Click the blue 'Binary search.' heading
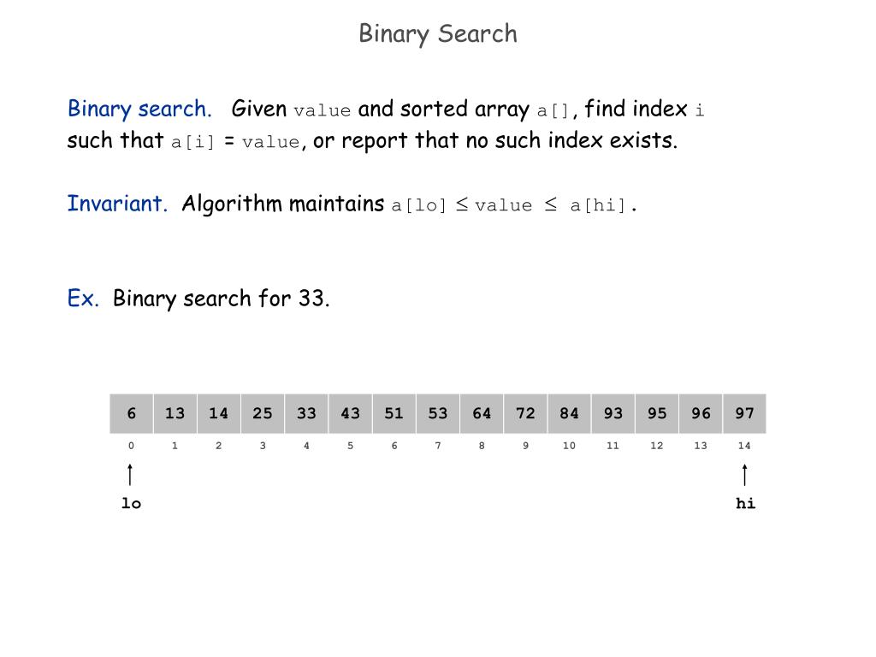 click(x=139, y=109)
